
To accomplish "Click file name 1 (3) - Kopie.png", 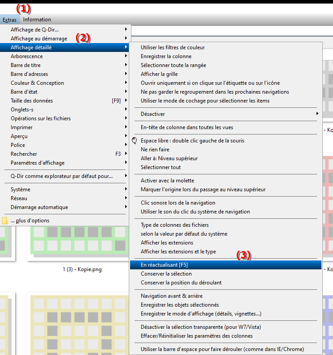I will click(82, 269).
